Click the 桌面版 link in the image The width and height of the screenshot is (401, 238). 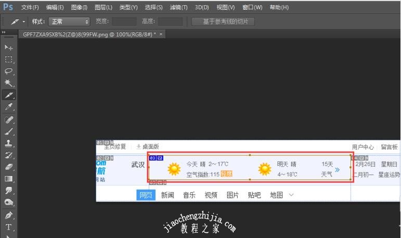click(150, 147)
